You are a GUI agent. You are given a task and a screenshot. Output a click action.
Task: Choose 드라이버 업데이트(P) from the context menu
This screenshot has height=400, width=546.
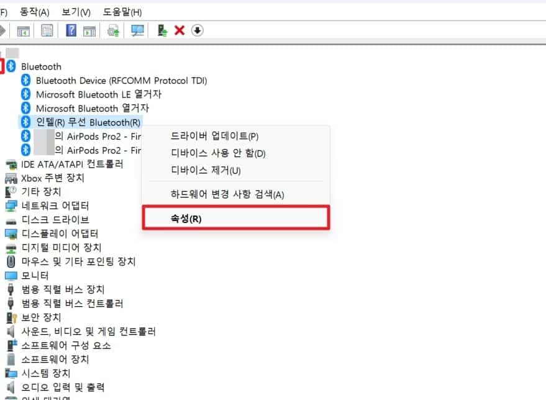214,136
